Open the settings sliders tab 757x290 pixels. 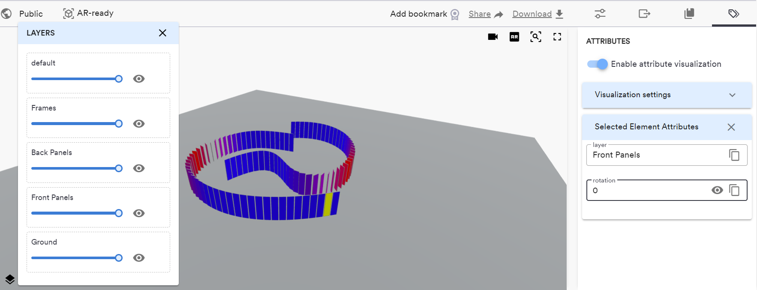[x=600, y=14]
